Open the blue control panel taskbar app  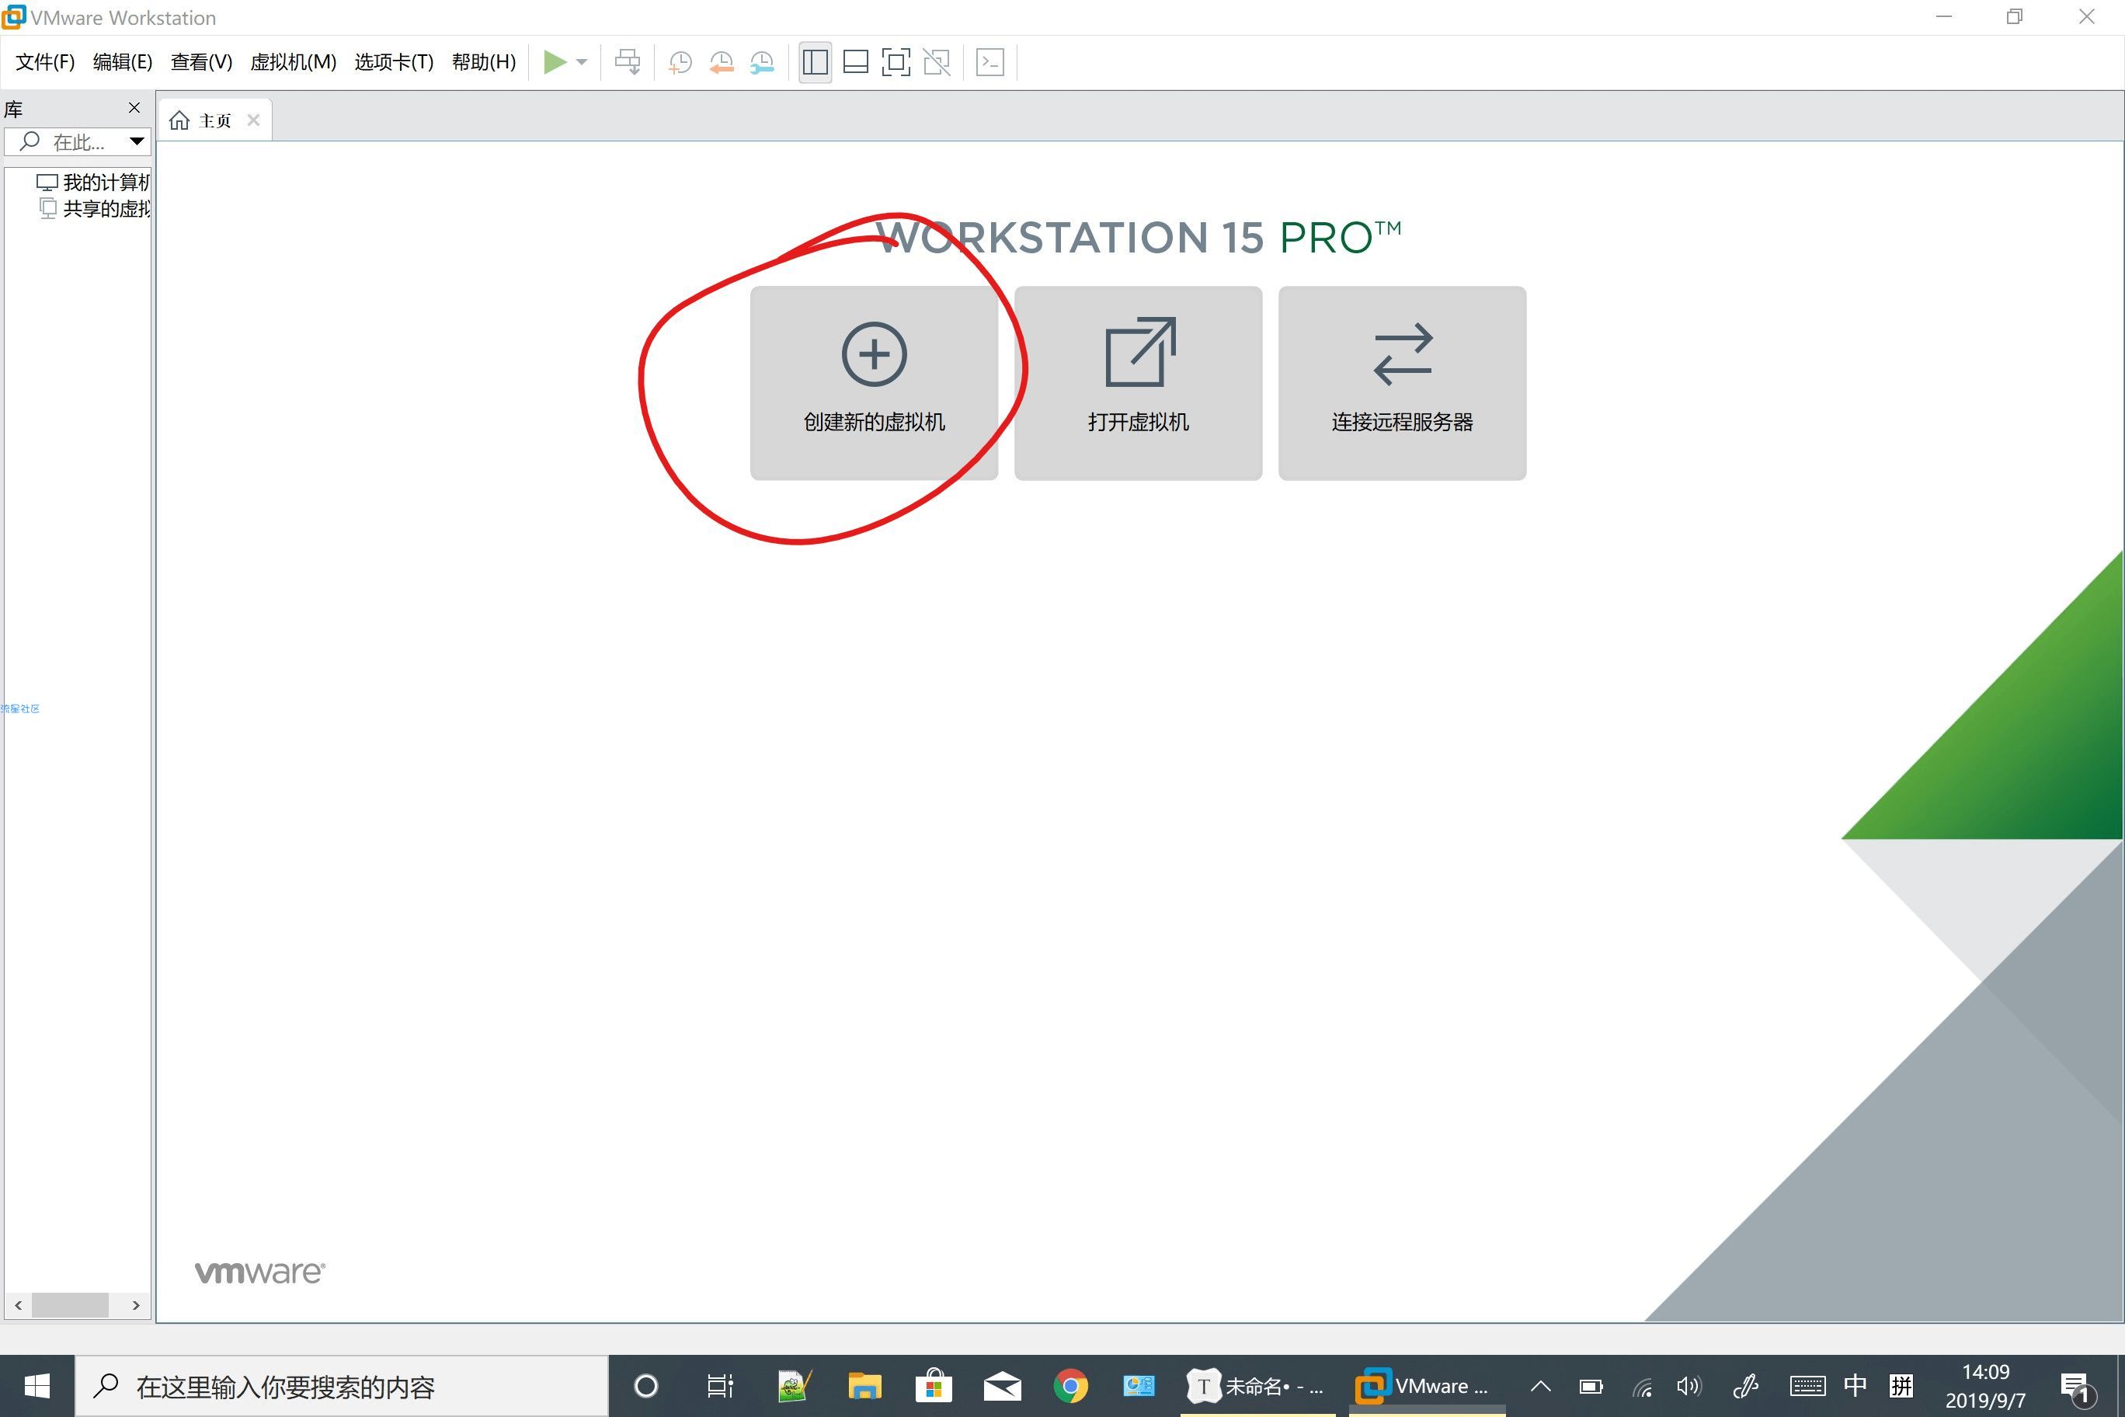[1139, 1385]
